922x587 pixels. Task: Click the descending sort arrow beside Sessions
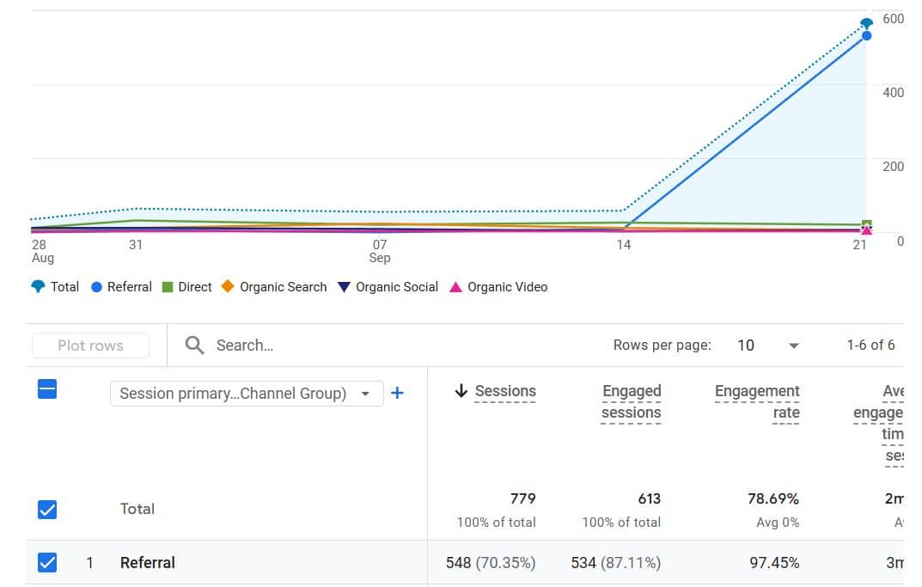tap(461, 391)
